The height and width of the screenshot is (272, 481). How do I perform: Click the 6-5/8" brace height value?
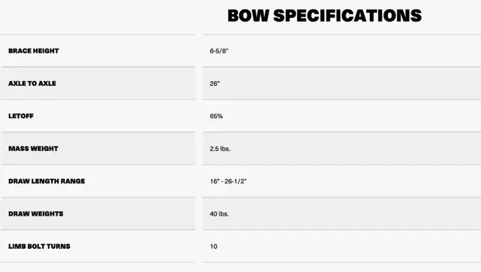tap(219, 51)
